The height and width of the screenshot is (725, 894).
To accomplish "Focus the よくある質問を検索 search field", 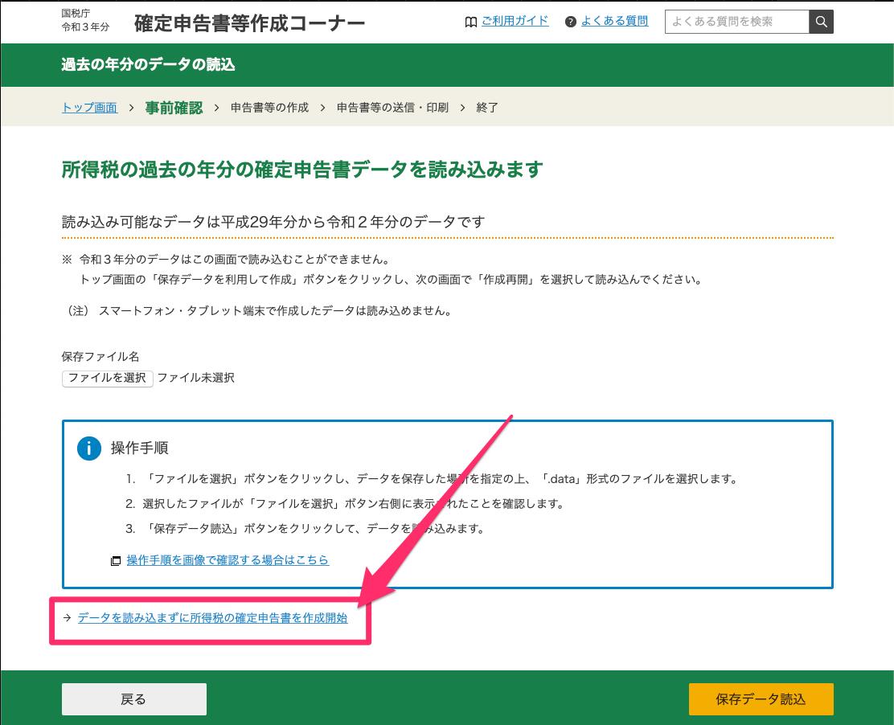I will (736, 22).
